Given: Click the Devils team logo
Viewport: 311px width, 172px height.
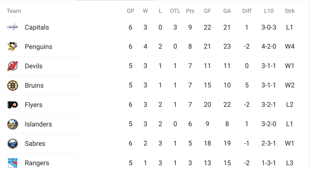Looking at the screenshot, I should click(13, 66).
